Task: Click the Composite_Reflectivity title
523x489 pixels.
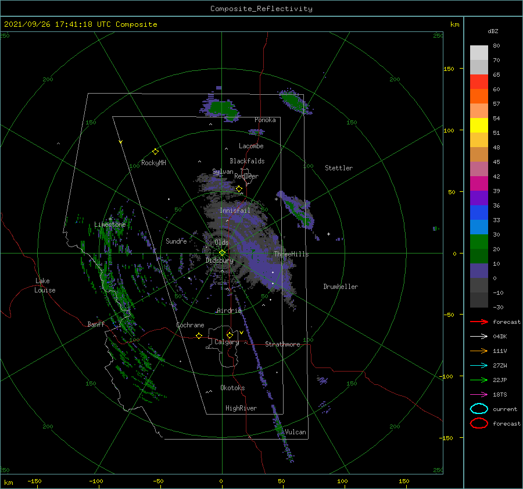Action: [x=261, y=9]
